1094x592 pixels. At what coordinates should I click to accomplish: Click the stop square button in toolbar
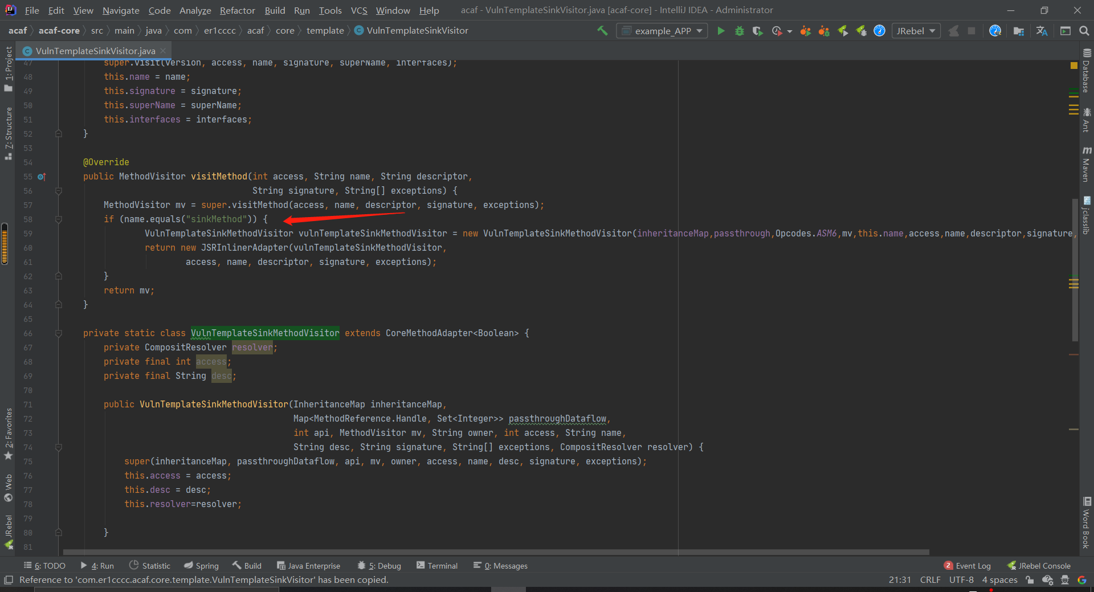point(971,31)
